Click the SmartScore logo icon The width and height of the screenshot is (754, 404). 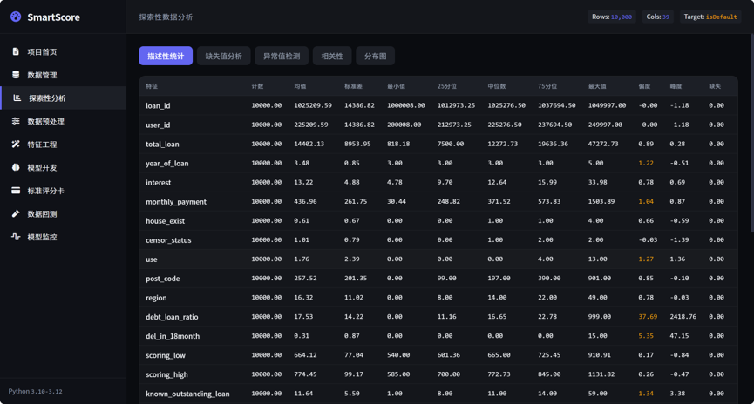16,17
